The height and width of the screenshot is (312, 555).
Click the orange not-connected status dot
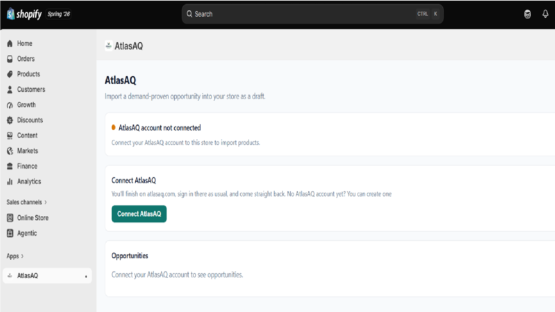113,128
